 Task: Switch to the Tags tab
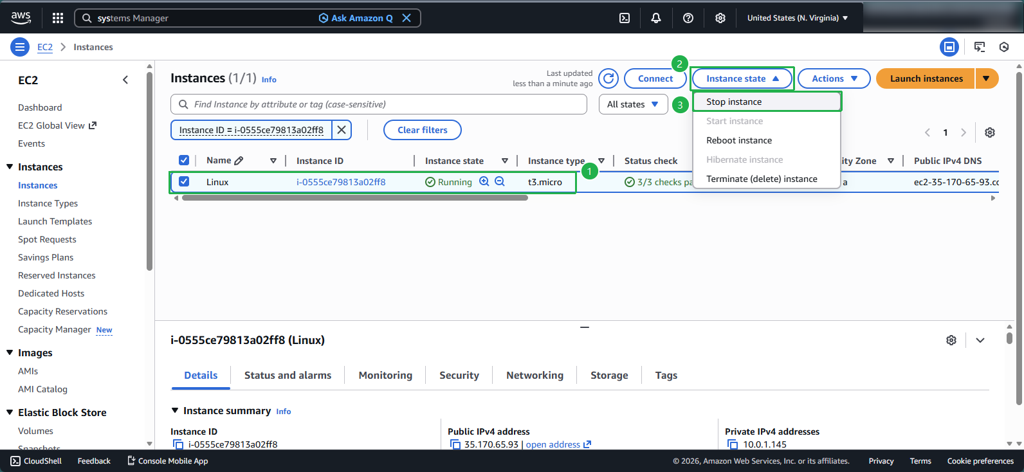666,376
